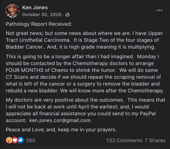View the 260 reactions count list
The height and width of the screenshot is (149, 170).
click(x=31, y=141)
